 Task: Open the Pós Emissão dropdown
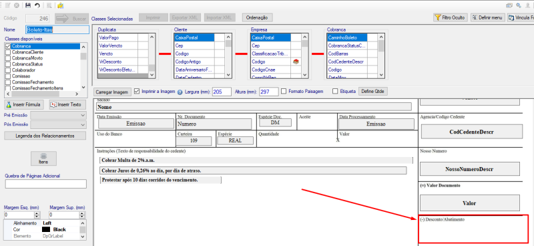(59, 124)
